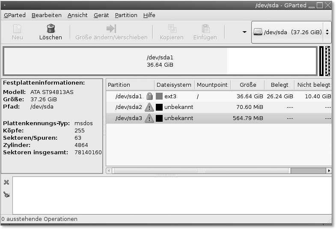Click the Größe column header
This screenshot has height=229, width=336.
247,85
